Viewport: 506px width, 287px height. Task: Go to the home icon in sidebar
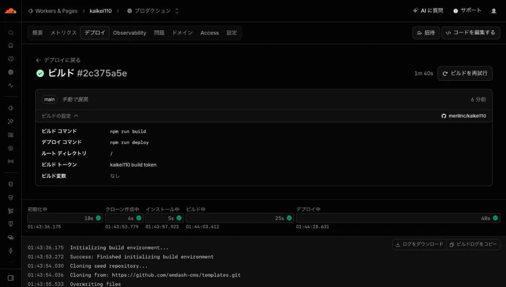11,46
